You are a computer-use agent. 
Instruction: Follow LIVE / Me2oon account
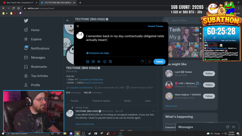(209, 85)
